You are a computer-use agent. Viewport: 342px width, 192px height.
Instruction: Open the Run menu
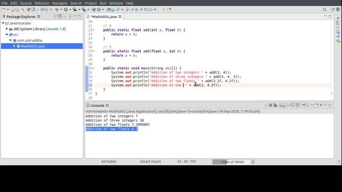103,3
